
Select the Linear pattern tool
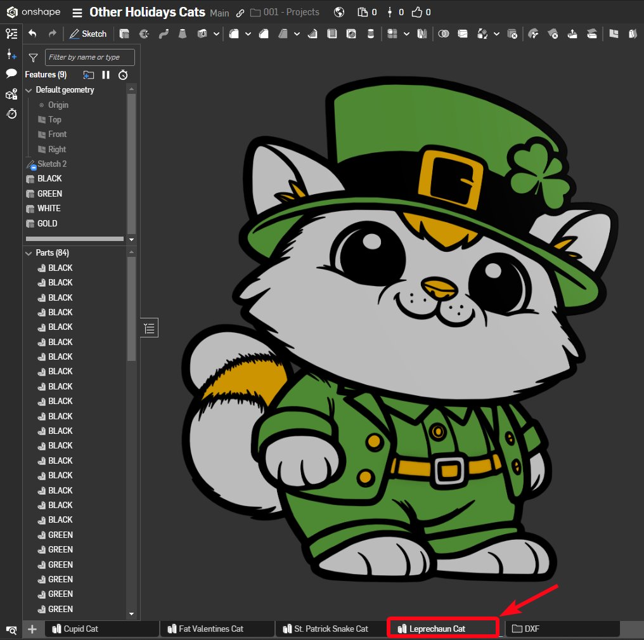[x=392, y=34]
